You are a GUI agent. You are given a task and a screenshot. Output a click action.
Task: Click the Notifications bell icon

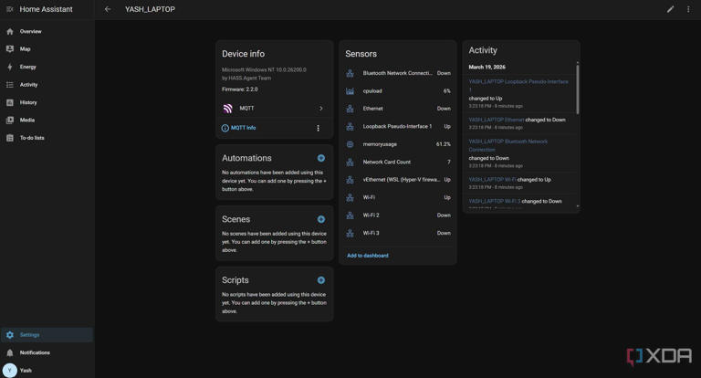pyautogui.click(x=10, y=352)
